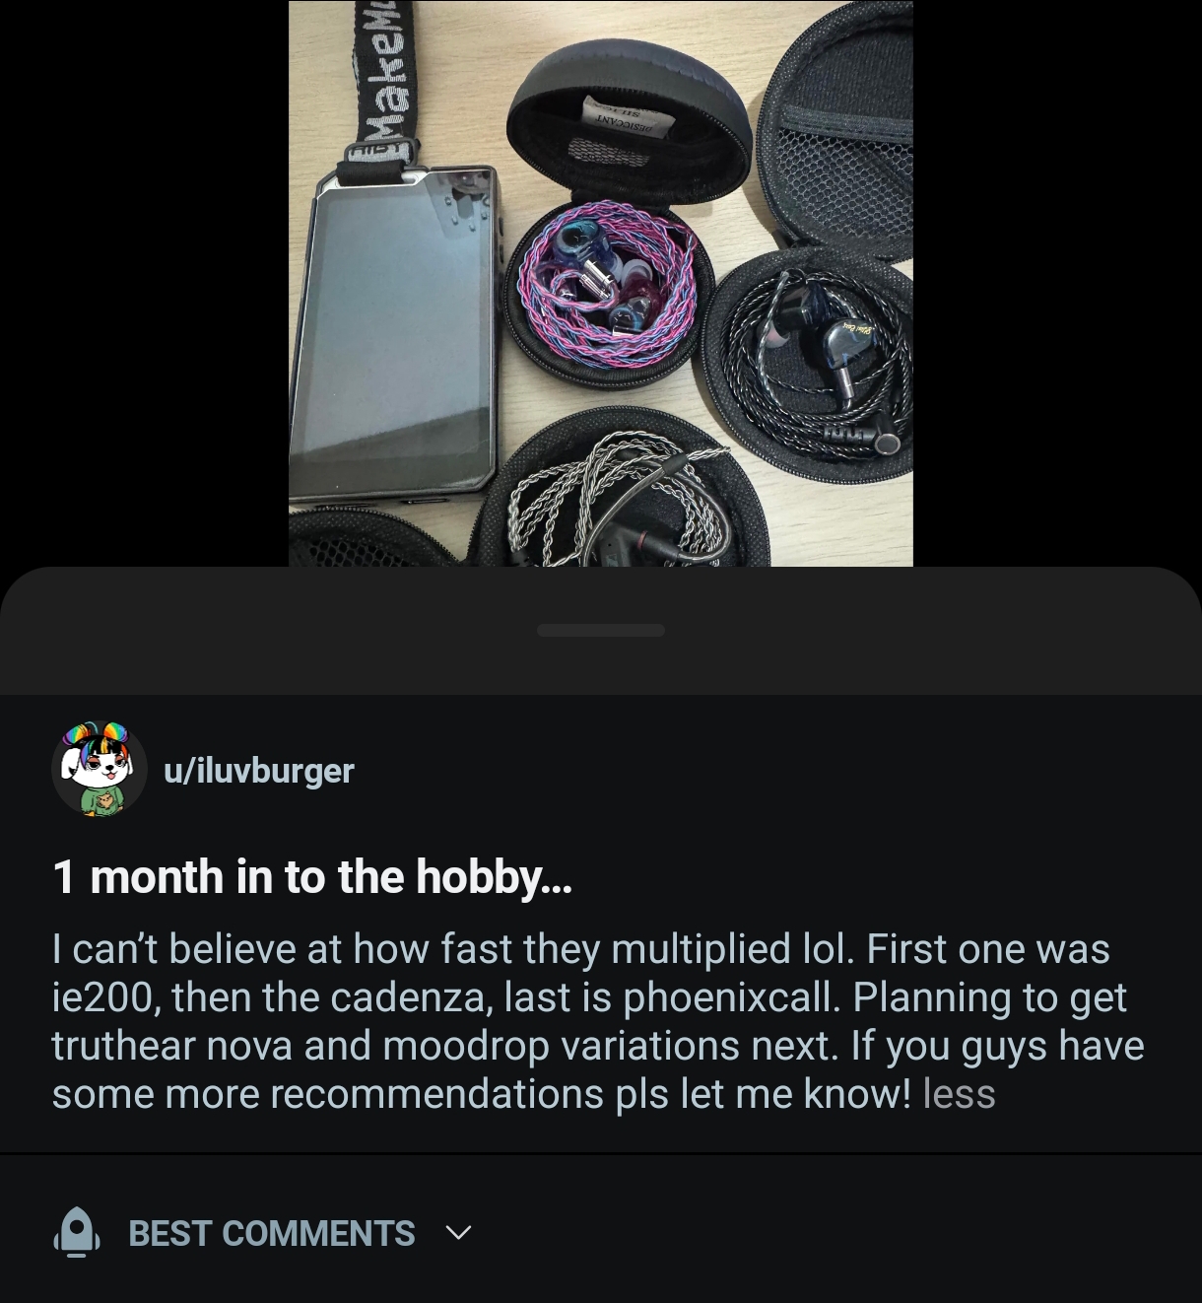
Task: Open the Best Comments sort menu
Action: click(272, 1233)
